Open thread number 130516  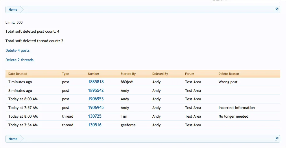pos(95,125)
